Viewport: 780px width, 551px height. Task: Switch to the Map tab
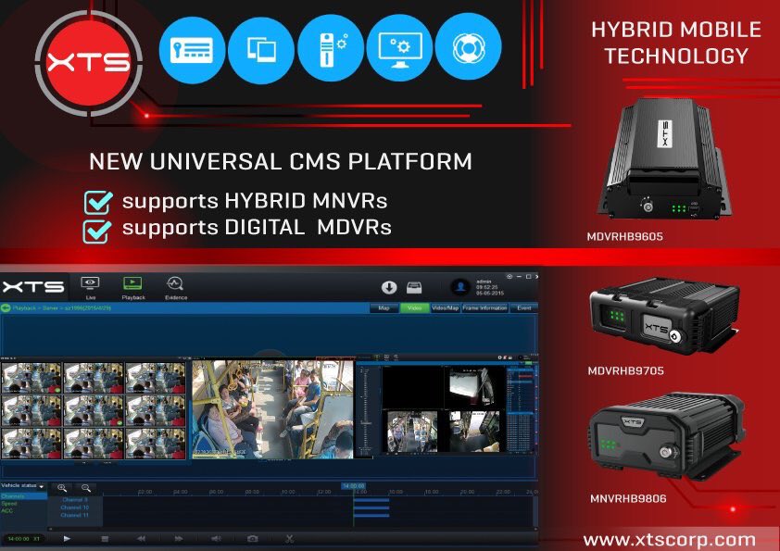pyautogui.click(x=384, y=308)
